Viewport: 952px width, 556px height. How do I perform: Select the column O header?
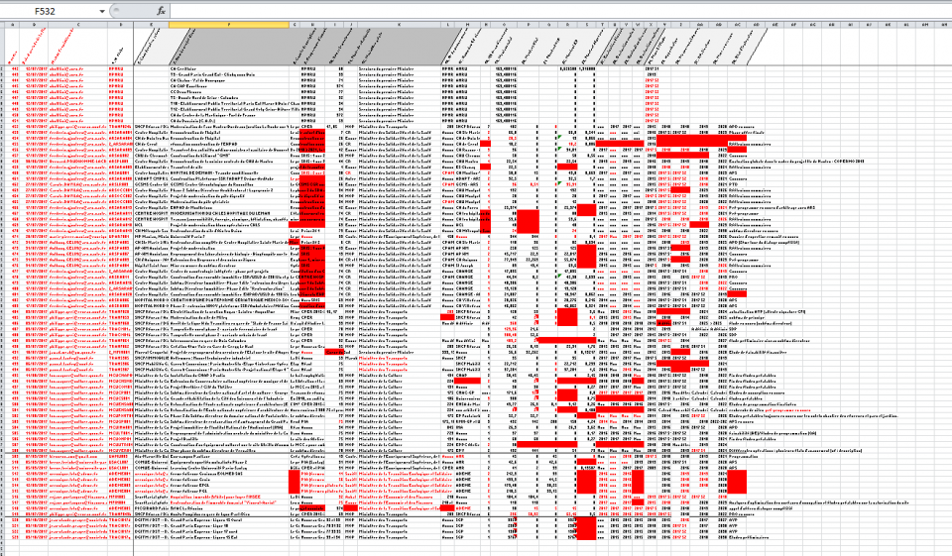(504, 25)
